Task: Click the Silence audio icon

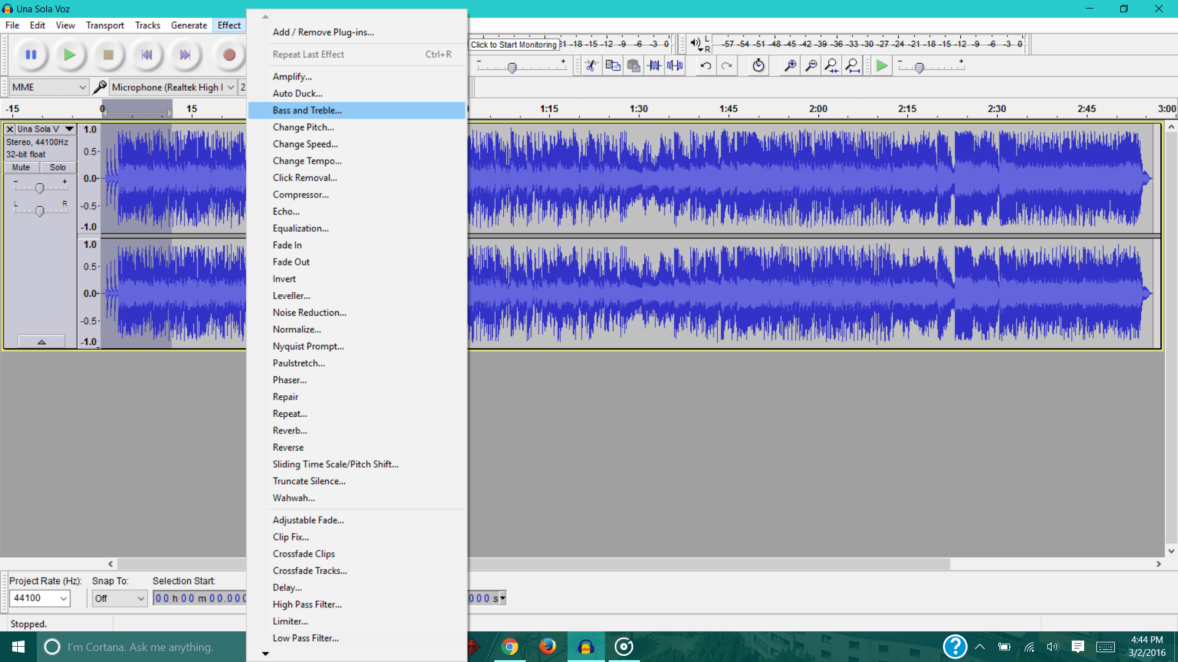Action: tap(675, 66)
